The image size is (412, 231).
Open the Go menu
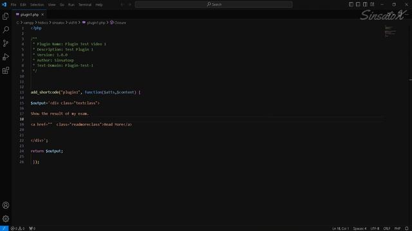coord(62,4)
